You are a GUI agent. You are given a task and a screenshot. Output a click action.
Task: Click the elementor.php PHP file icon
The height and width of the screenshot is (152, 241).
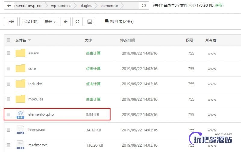coord(20,114)
